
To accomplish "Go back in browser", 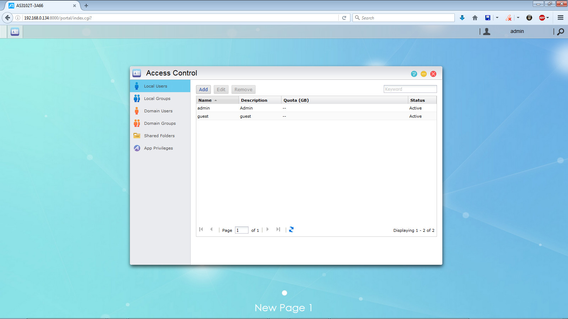I will pyautogui.click(x=7, y=18).
